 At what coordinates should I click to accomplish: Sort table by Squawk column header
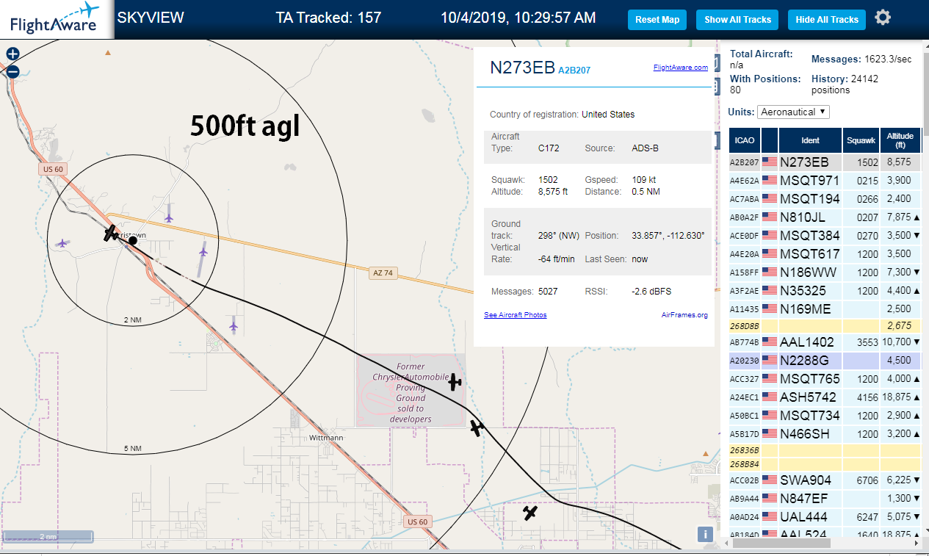861,140
